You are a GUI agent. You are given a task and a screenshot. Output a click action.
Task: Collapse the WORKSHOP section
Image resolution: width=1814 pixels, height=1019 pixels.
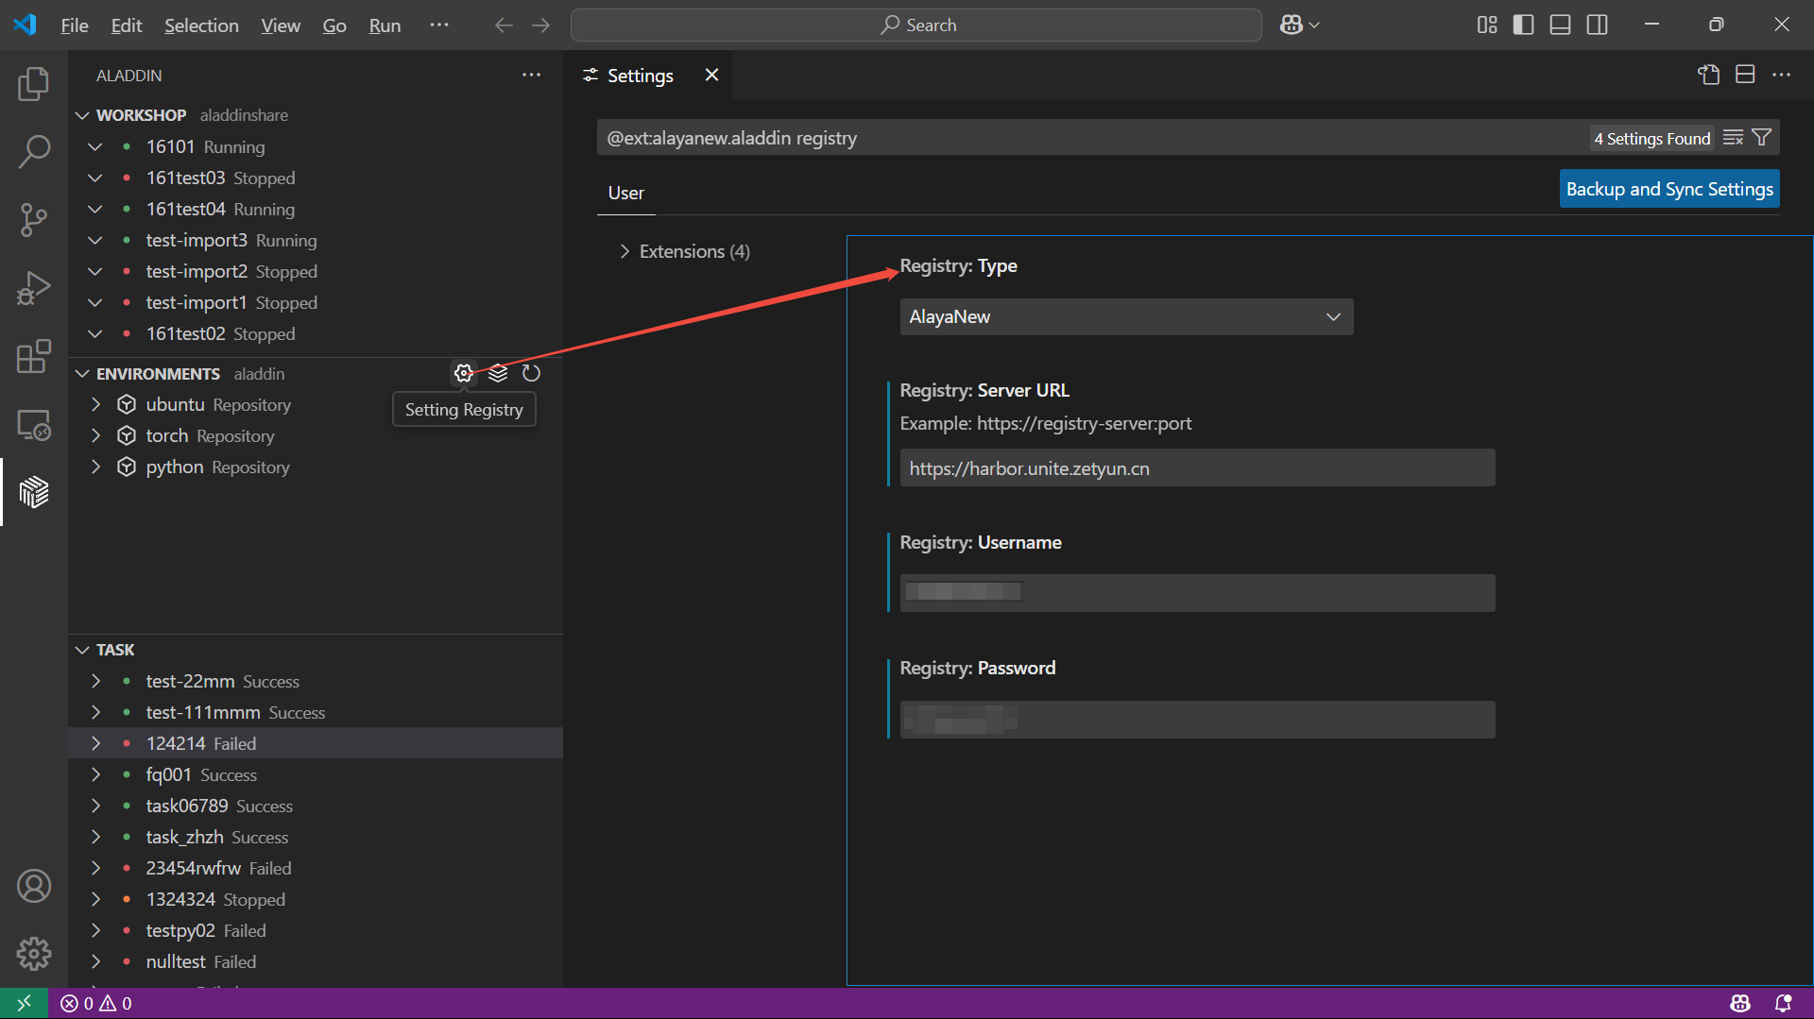pos(82,114)
